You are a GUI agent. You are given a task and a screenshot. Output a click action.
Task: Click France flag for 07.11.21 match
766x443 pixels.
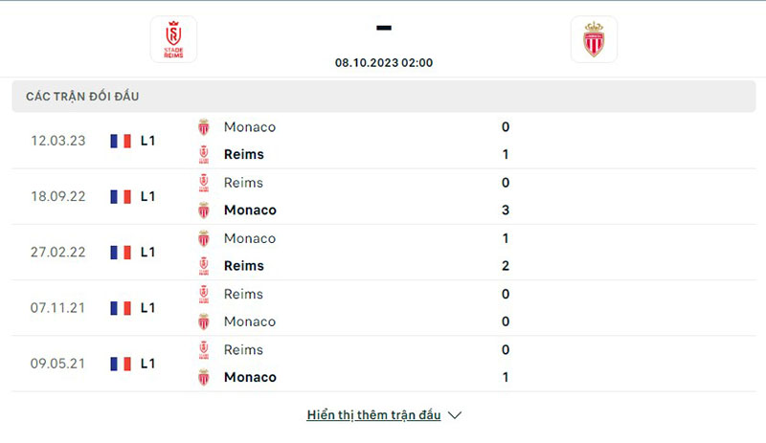tap(121, 308)
